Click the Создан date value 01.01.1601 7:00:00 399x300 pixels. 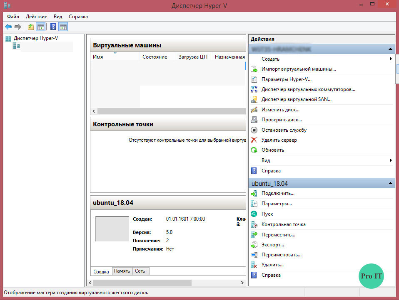point(185,219)
